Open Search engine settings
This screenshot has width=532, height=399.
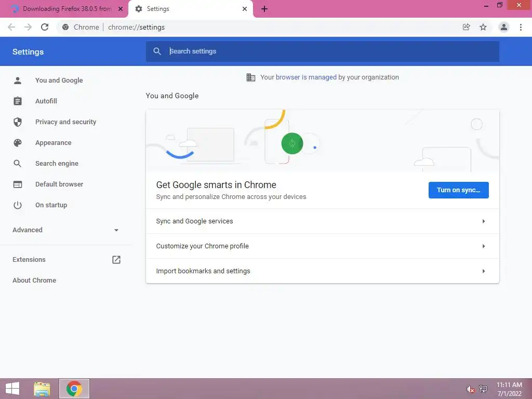coord(57,164)
